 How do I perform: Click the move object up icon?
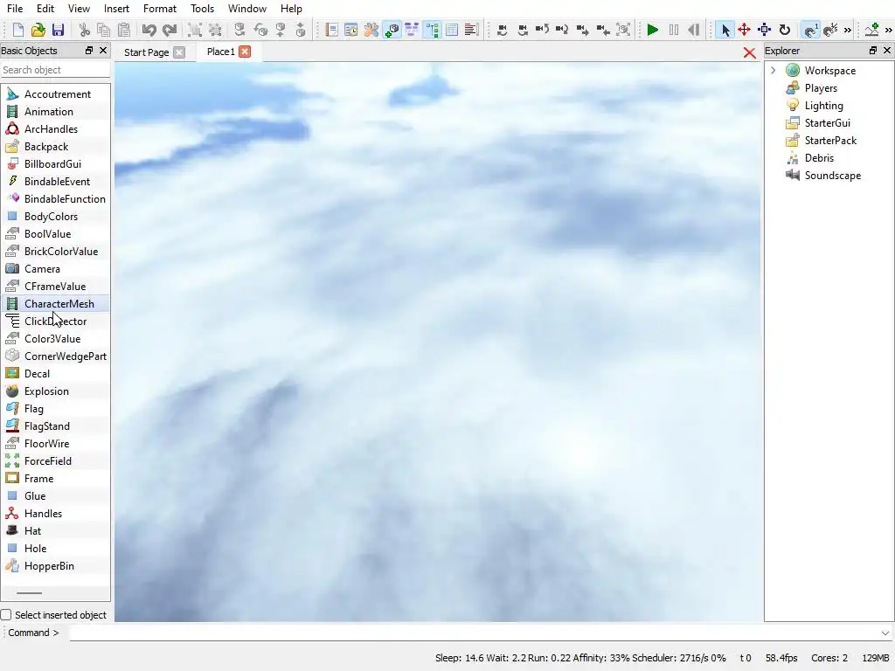click(281, 30)
